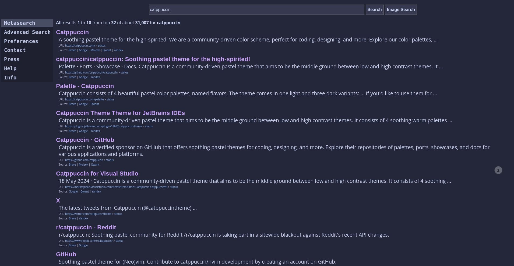The width and height of the screenshot is (514, 266).
Task: Open catppuccin/catppuccin GitHub repo result title
Action: click(153, 59)
